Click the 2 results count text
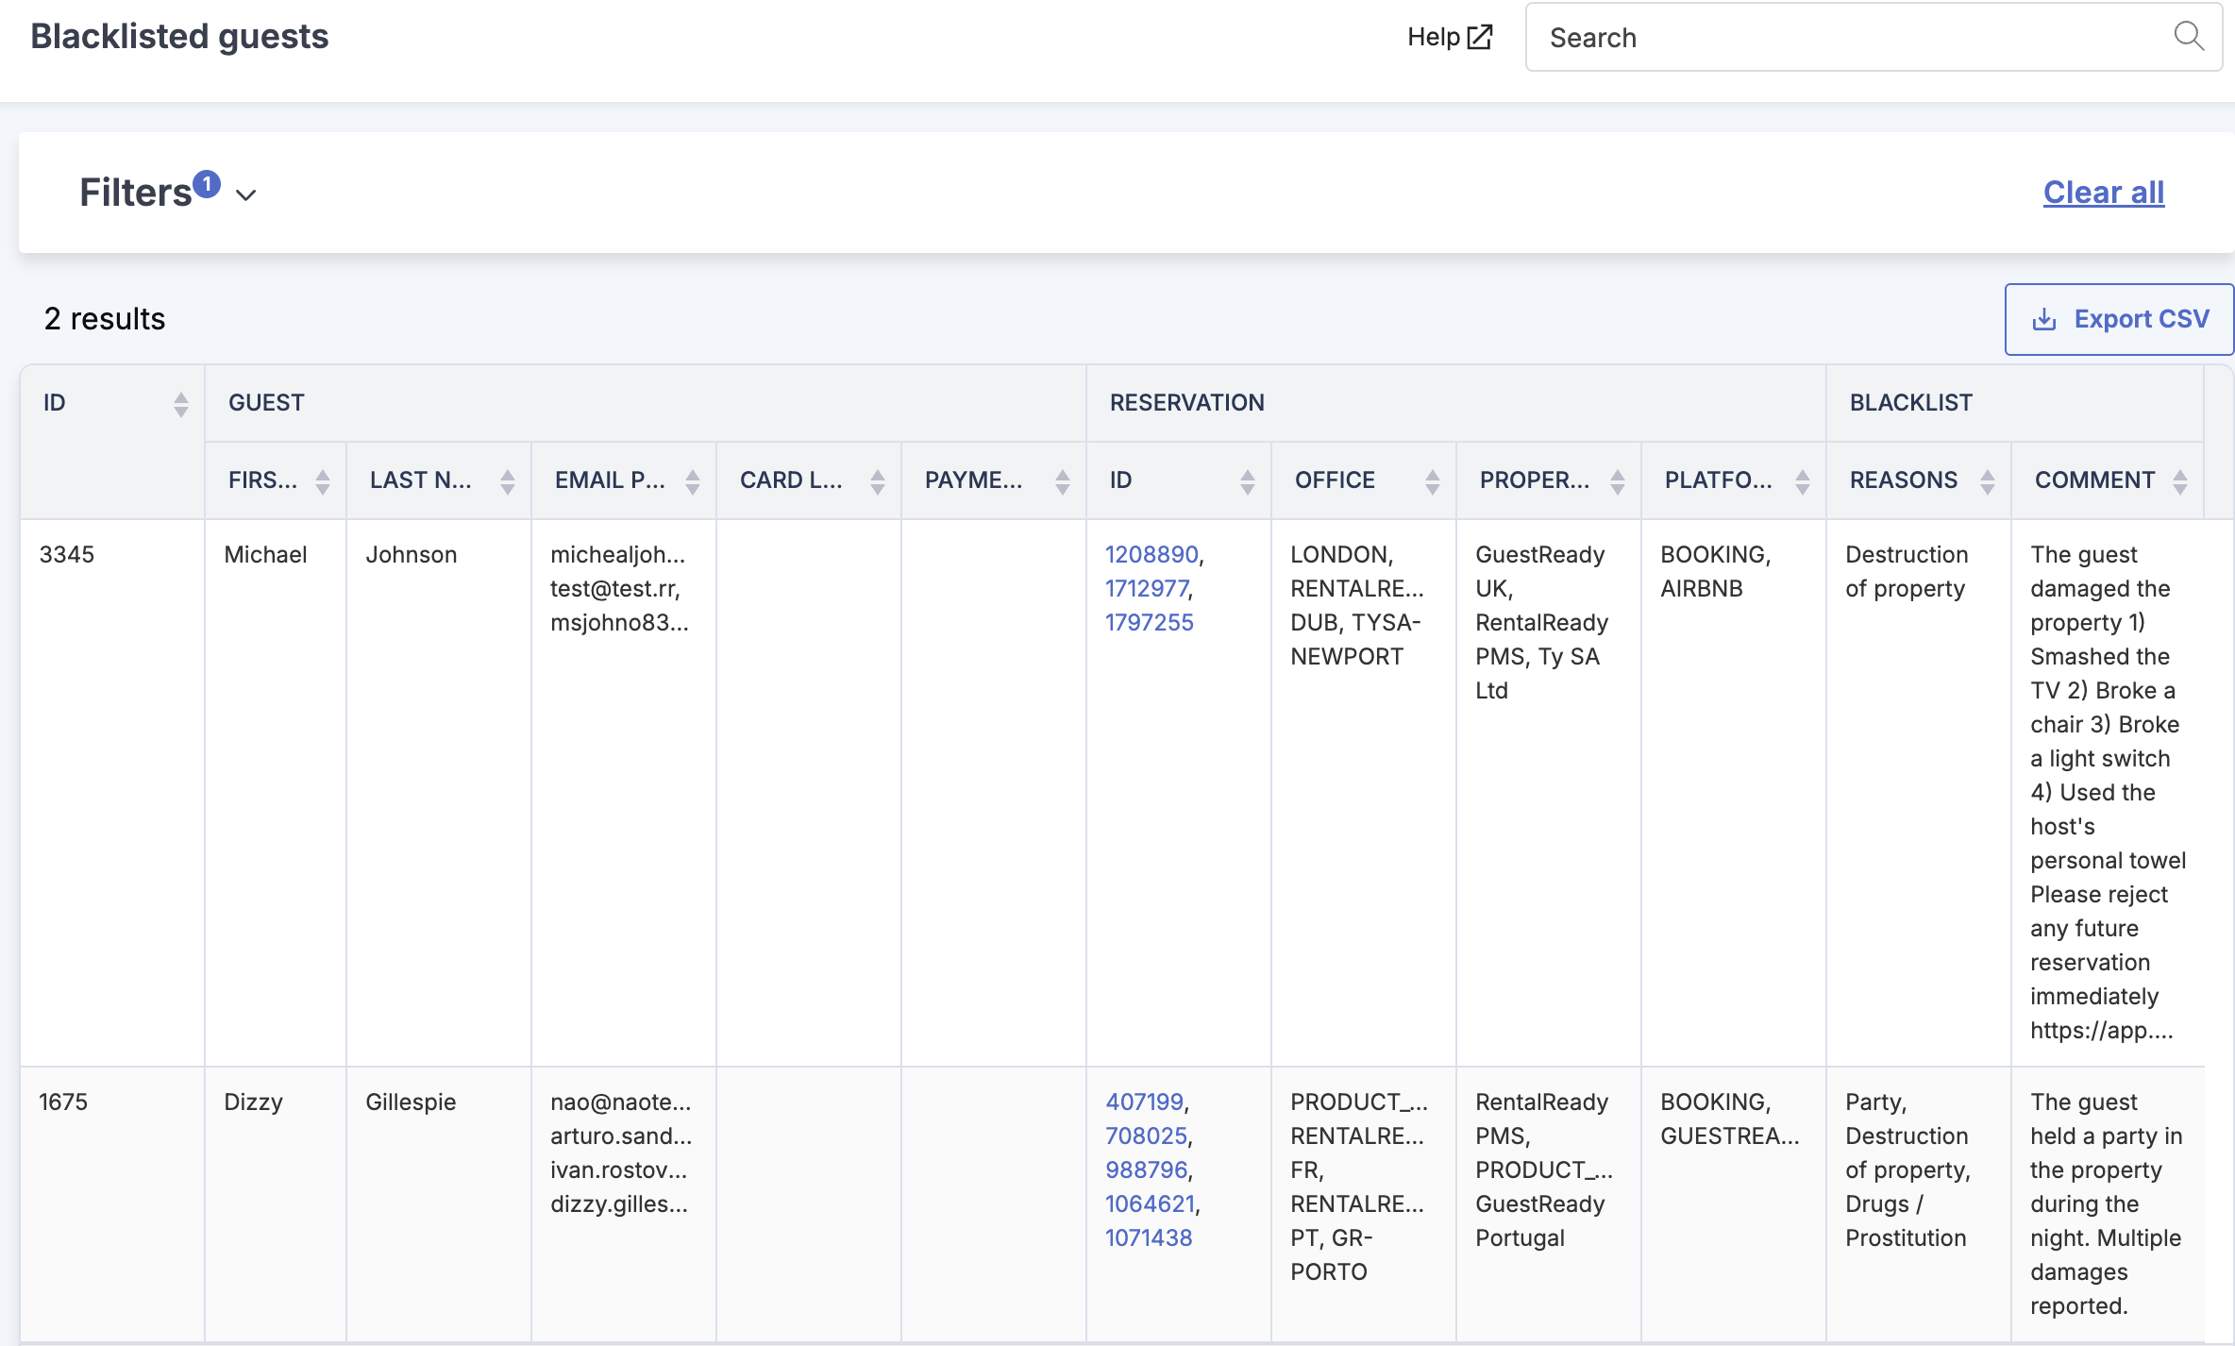Screen dimensions: 2235x1346 coord(105,319)
